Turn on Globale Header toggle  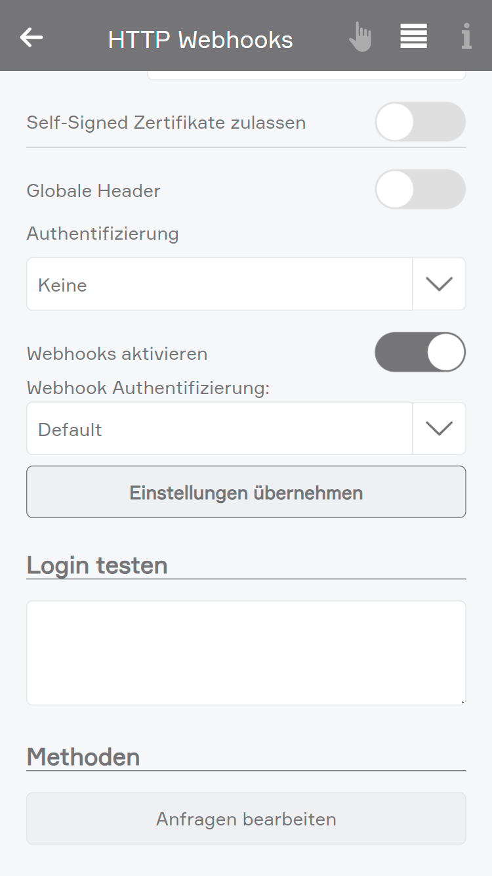coord(420,190)
